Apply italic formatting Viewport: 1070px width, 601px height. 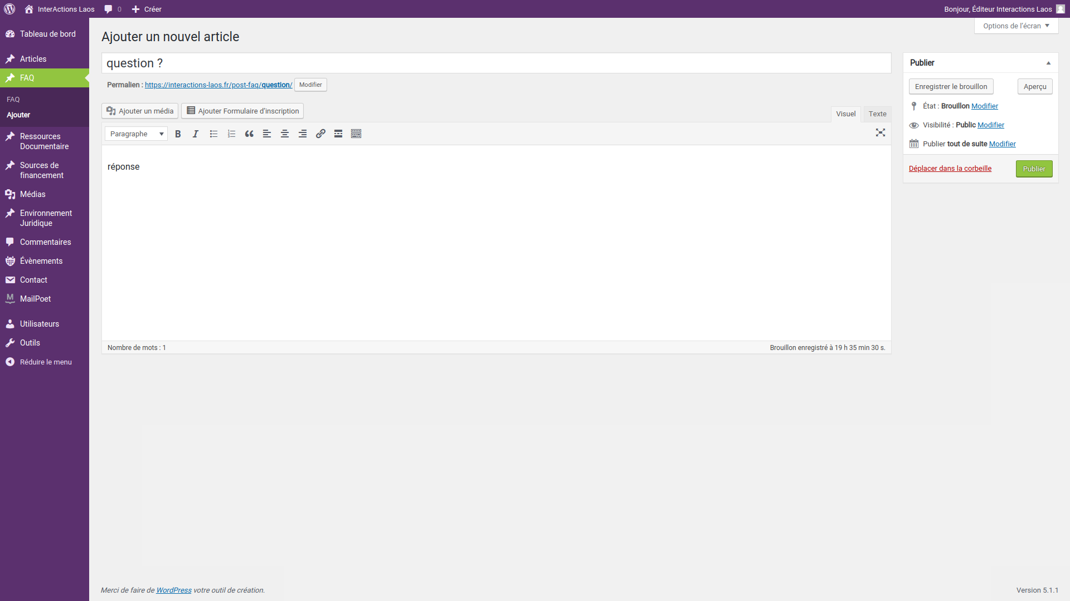[196, 134]
